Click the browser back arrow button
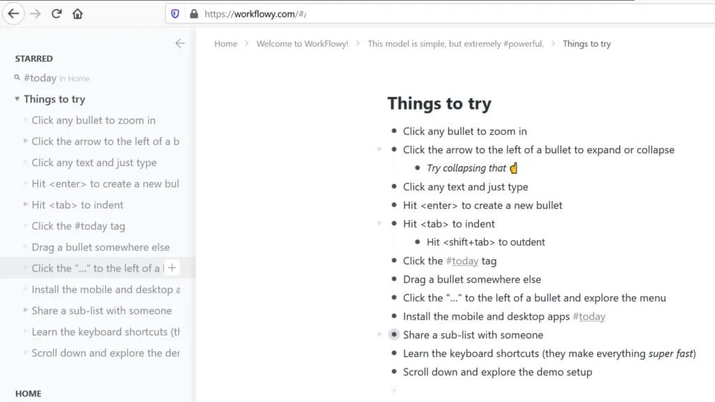 pos(13,13)
